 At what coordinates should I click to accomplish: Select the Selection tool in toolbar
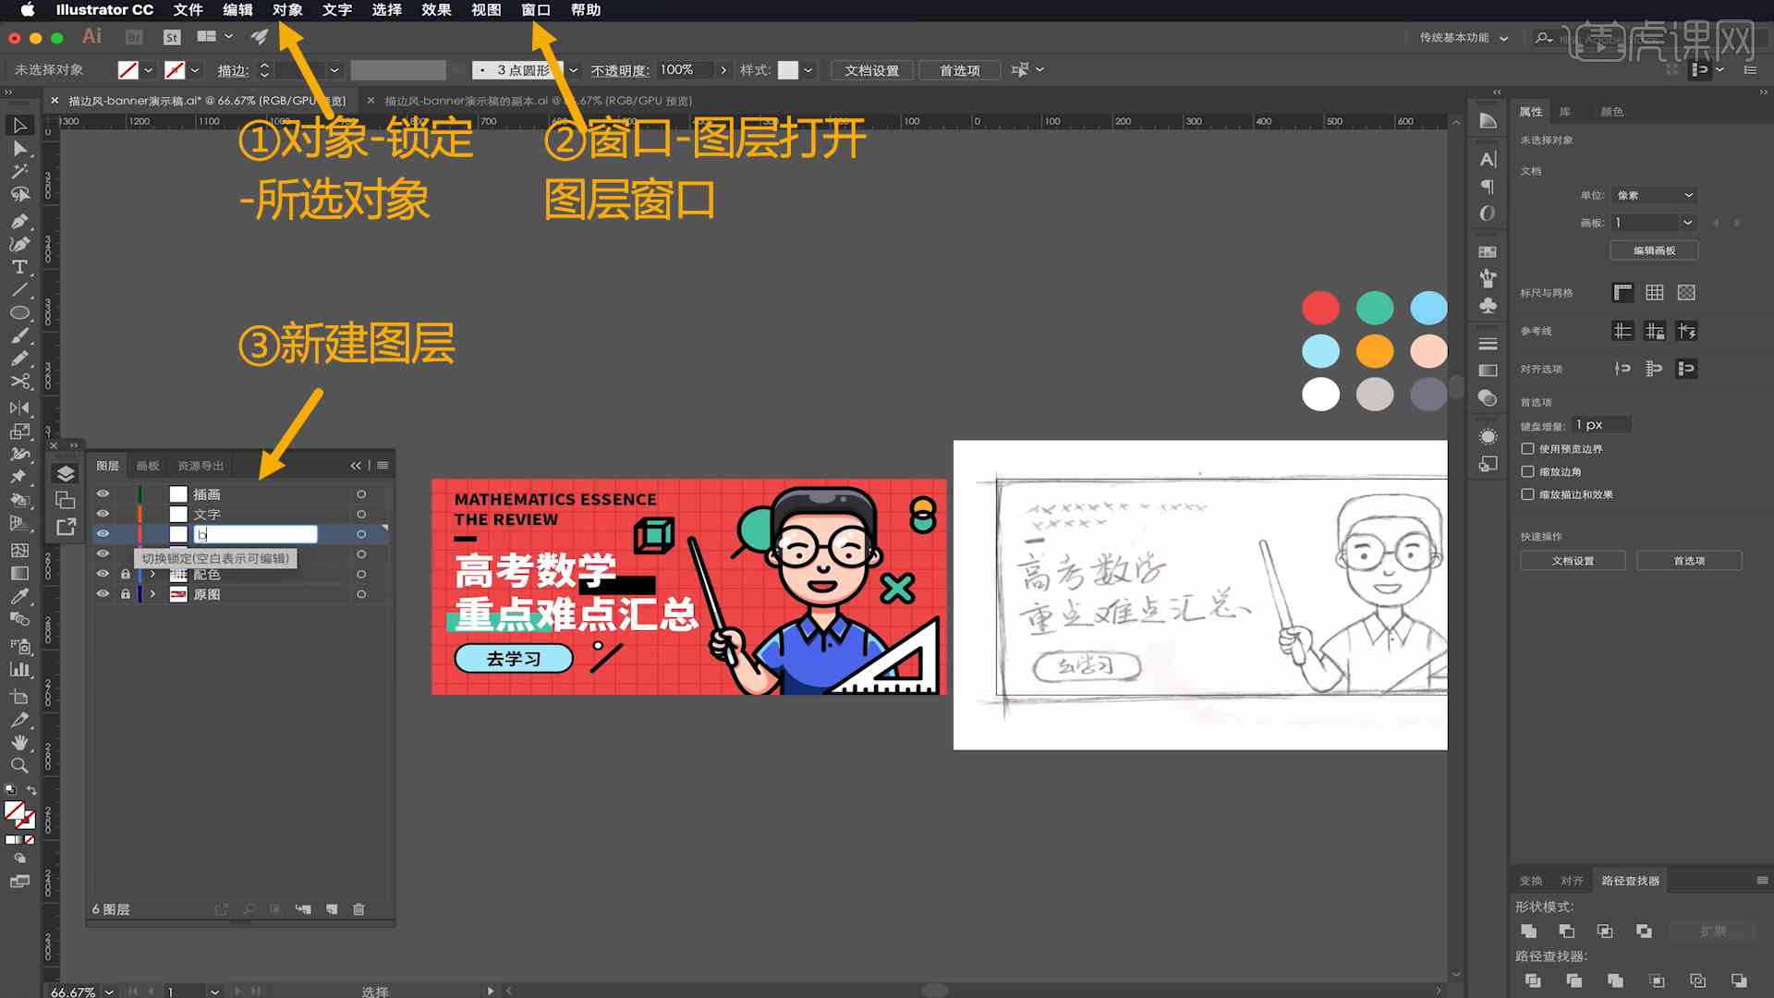point(17,125)
